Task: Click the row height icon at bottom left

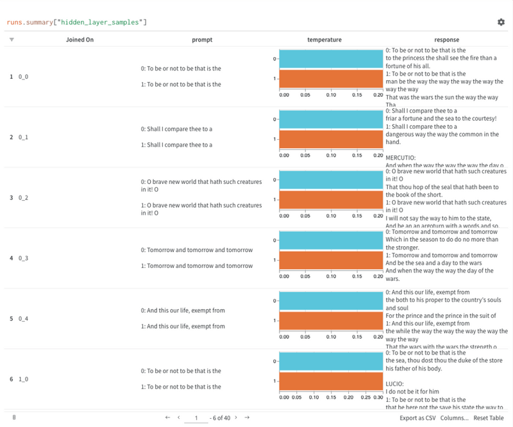Action: pyautogui.click(x=14, y=417)
